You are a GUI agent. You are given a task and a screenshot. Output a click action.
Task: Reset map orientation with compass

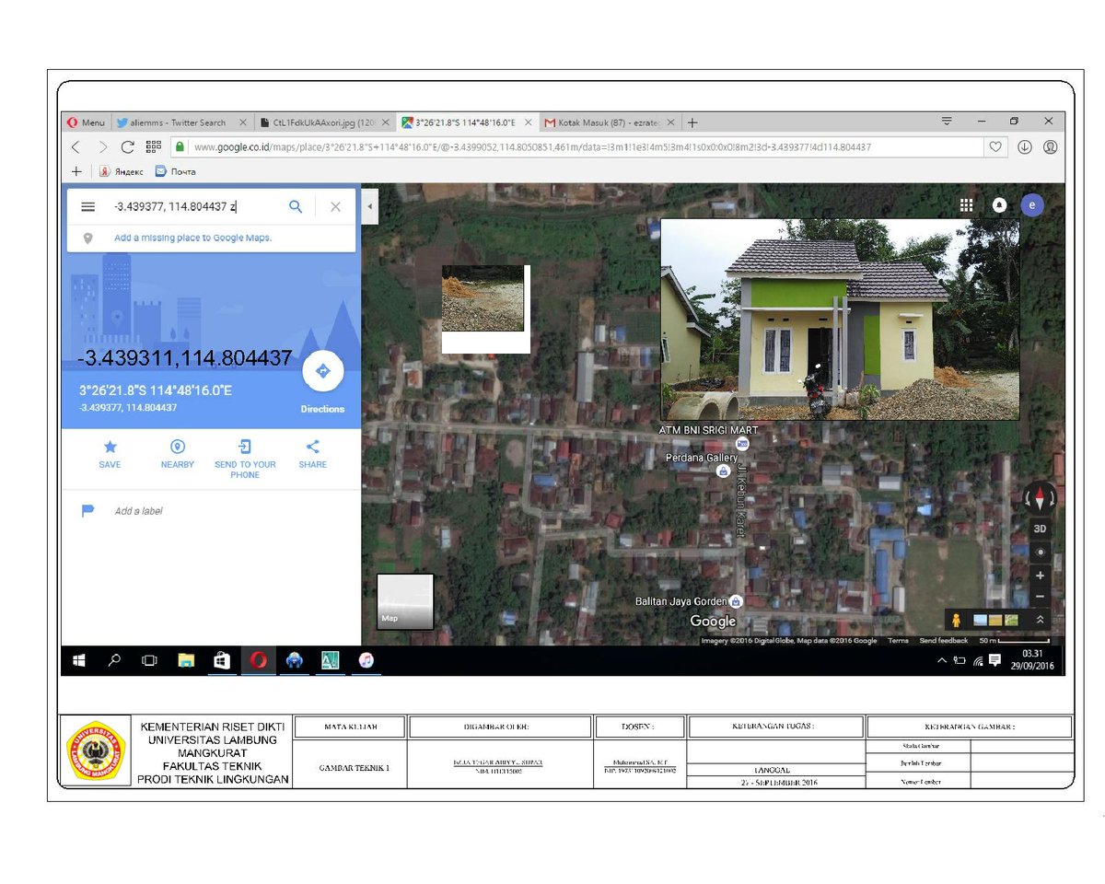(x=1041, y=499)
